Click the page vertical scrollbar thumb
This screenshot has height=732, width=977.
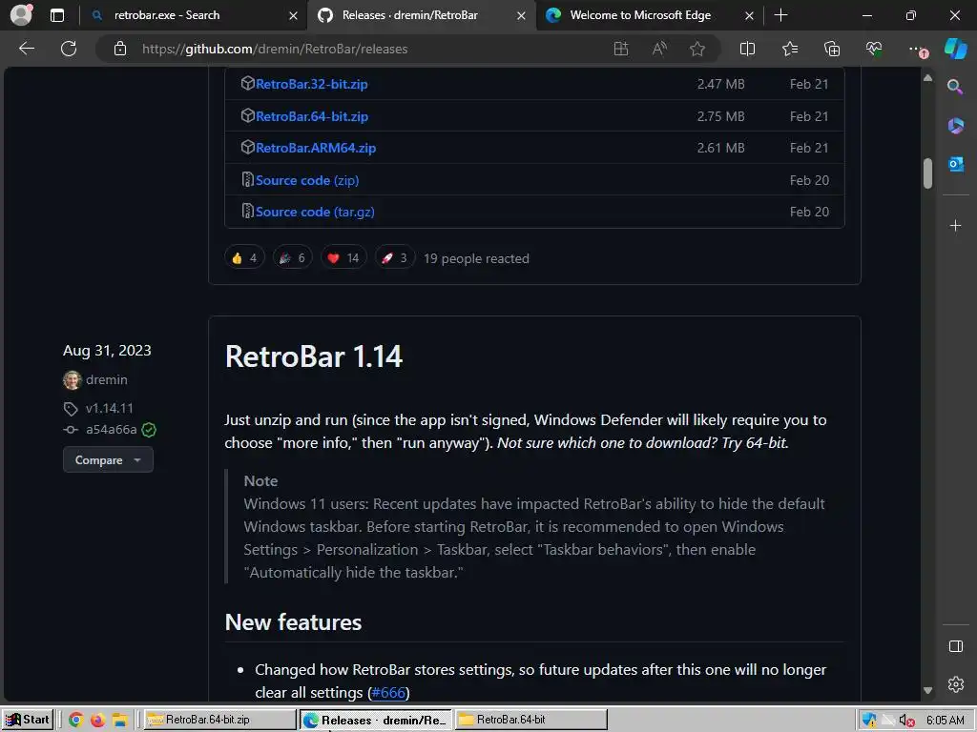(927, 173)
